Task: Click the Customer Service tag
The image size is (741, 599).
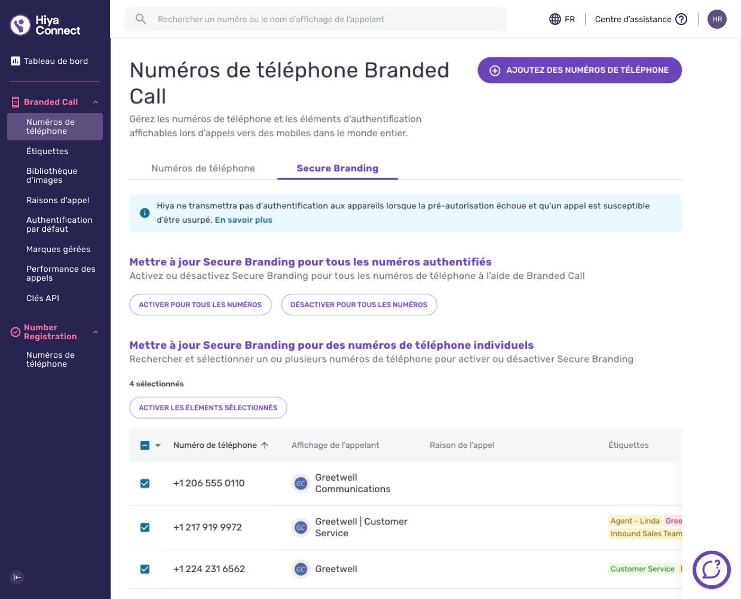Action: 642,569
